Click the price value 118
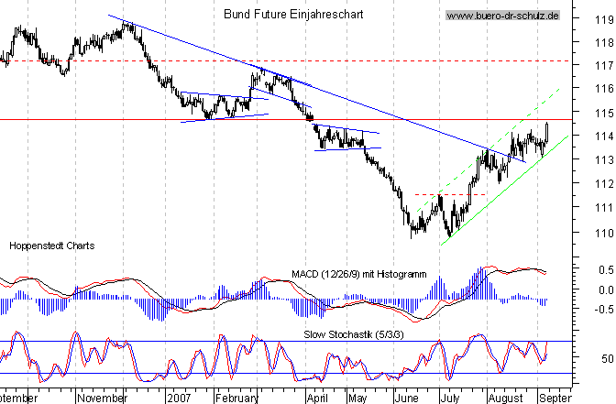The image size is (616, 404). [x=605, y=43]
